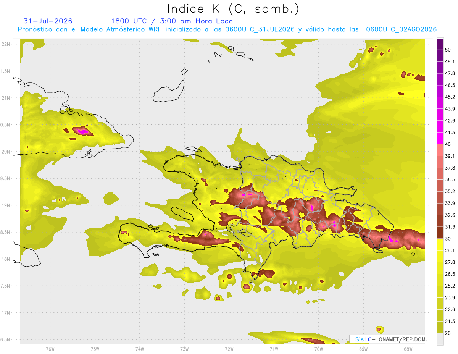Click the longitude label "69W"

pos(363,349)
